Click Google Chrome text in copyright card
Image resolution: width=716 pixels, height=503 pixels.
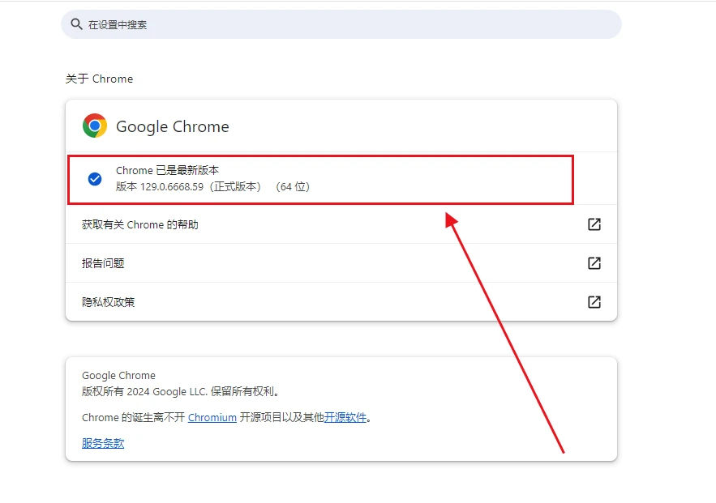coord(118,375)
